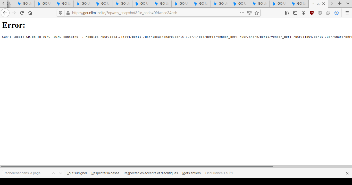
Task: Save the page to Pocket
Action: click(x=249, y=13)
